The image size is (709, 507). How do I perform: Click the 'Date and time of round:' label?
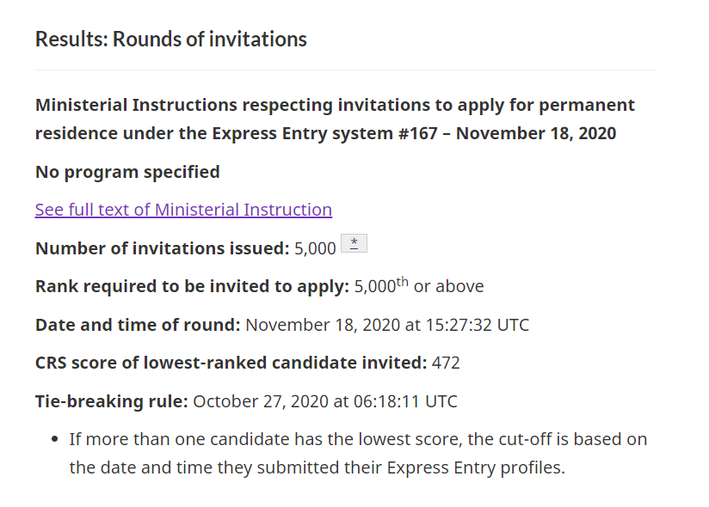pyautogui.click(x=138, y=325)
